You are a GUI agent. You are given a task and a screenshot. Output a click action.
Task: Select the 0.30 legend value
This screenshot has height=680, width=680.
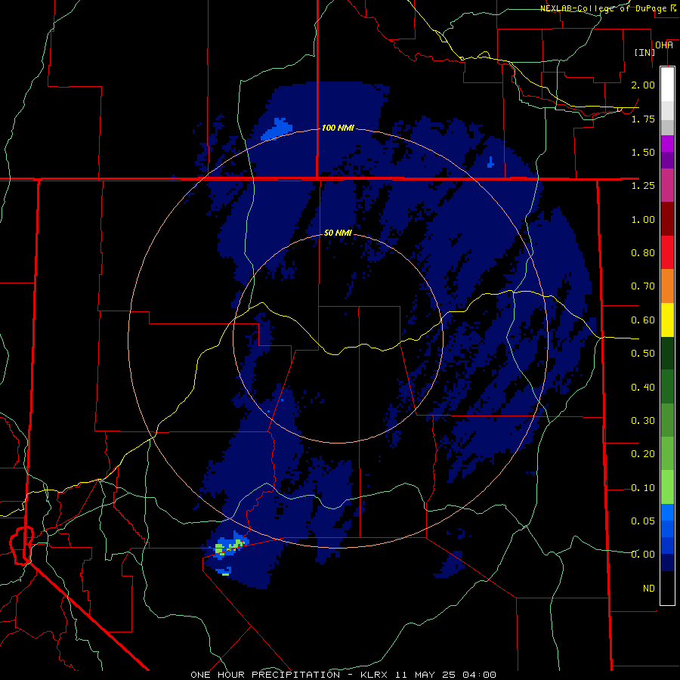tap(643, 421)
